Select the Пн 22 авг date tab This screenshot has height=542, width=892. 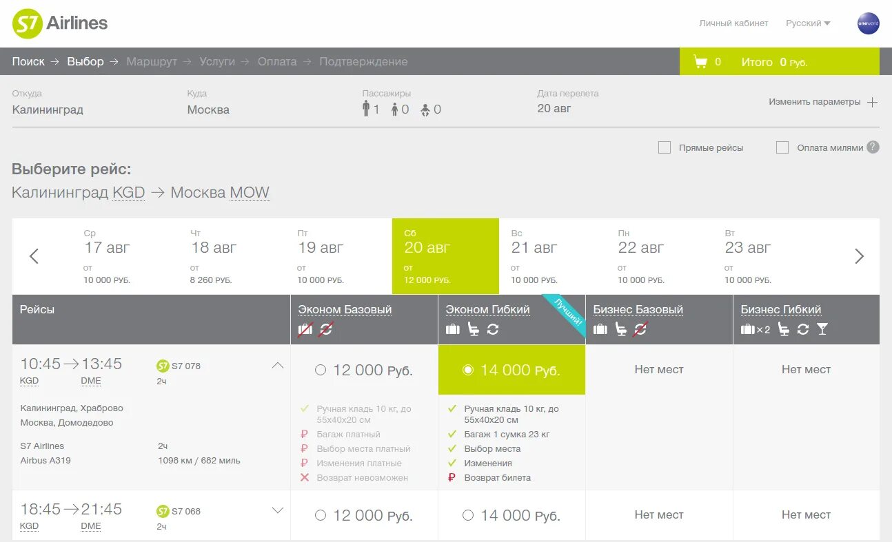click(x=659, y=256)
